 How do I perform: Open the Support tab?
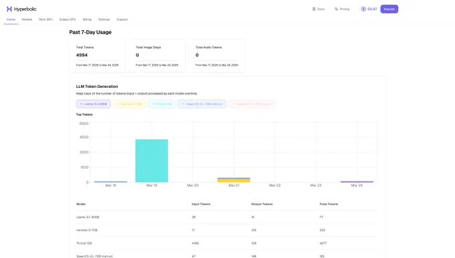coord(122,19)
